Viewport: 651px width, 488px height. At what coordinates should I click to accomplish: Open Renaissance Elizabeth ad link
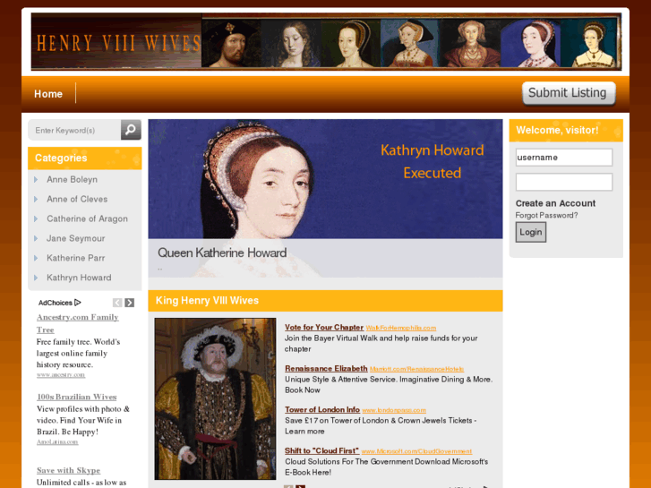(326, 368)
